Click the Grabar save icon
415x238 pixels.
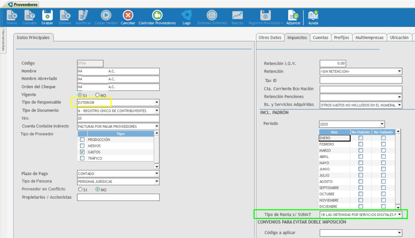pyautogui.click(x=47, y=17)
